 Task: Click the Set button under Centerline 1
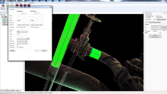pos(23,13)
